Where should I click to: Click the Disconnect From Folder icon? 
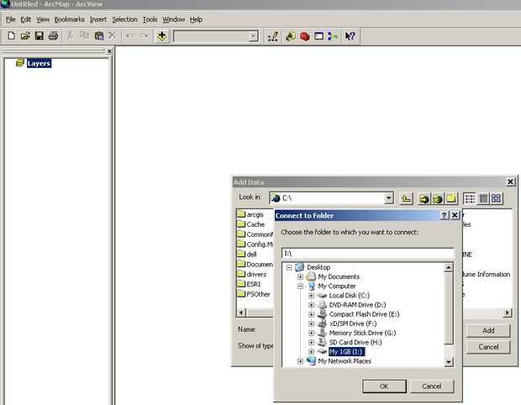point(437,198)
